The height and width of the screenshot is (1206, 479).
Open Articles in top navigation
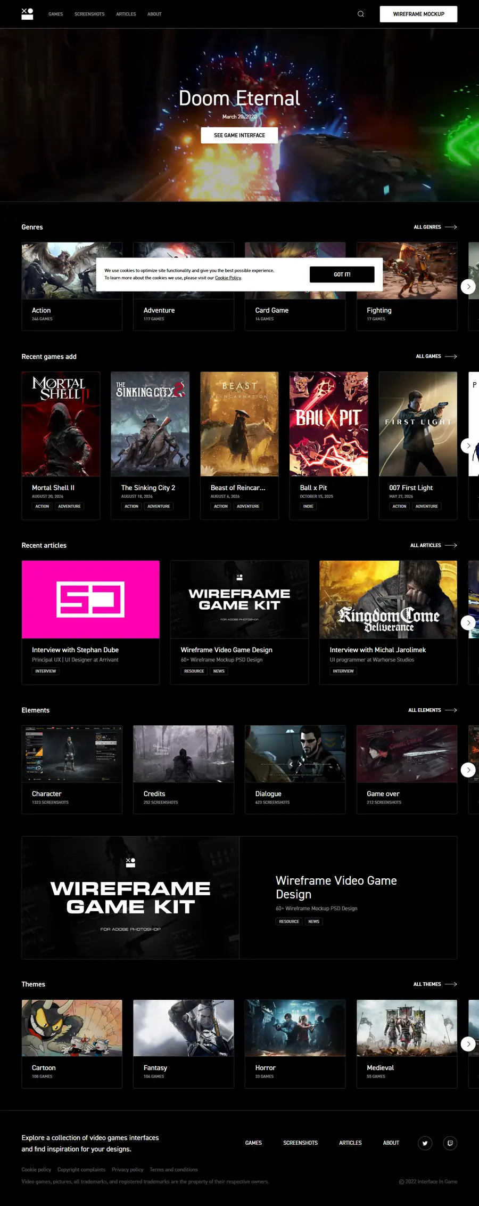tap(126, 14)
